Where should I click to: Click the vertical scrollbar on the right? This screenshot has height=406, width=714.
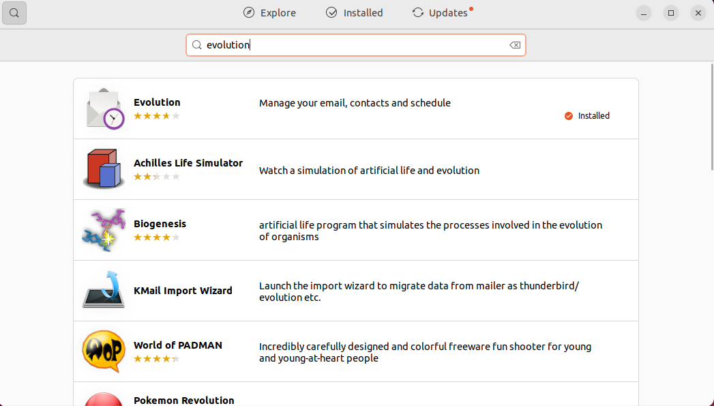712,117
